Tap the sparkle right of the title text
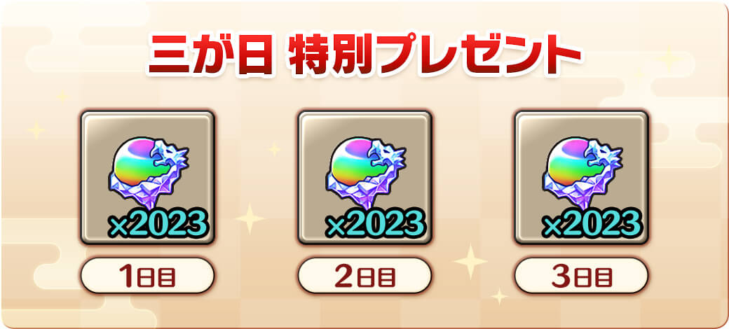 coord(669,57)
